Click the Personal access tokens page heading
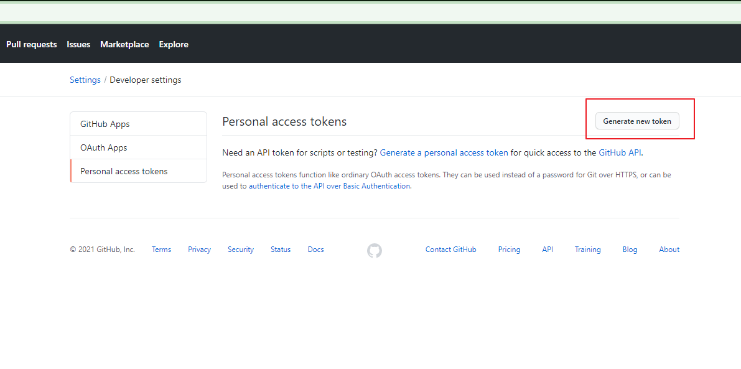Image resolution: width=741 pixels, height=369 pixels. [x=284, y=121]
